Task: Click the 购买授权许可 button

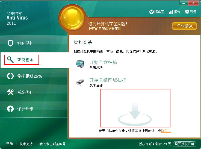Action: coord(184,144)
